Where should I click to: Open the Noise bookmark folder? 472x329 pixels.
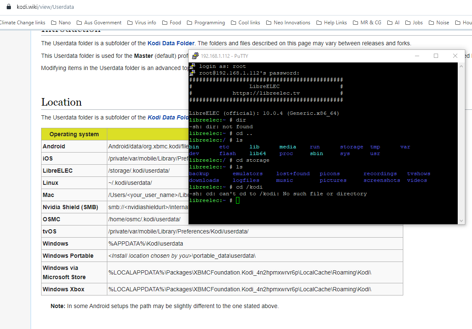438,23
